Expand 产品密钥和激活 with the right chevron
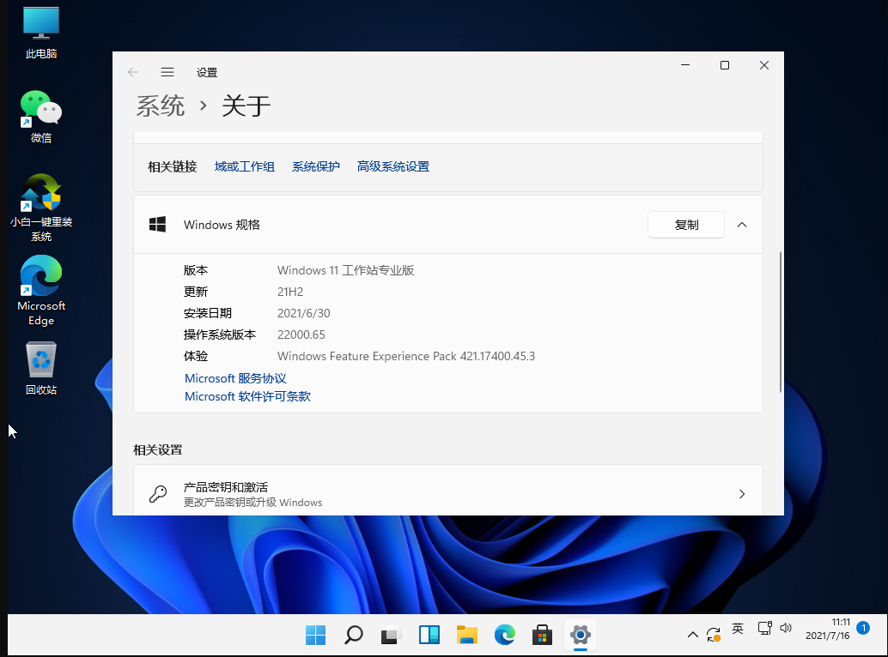888x657 pixels. tap(742, 494)
